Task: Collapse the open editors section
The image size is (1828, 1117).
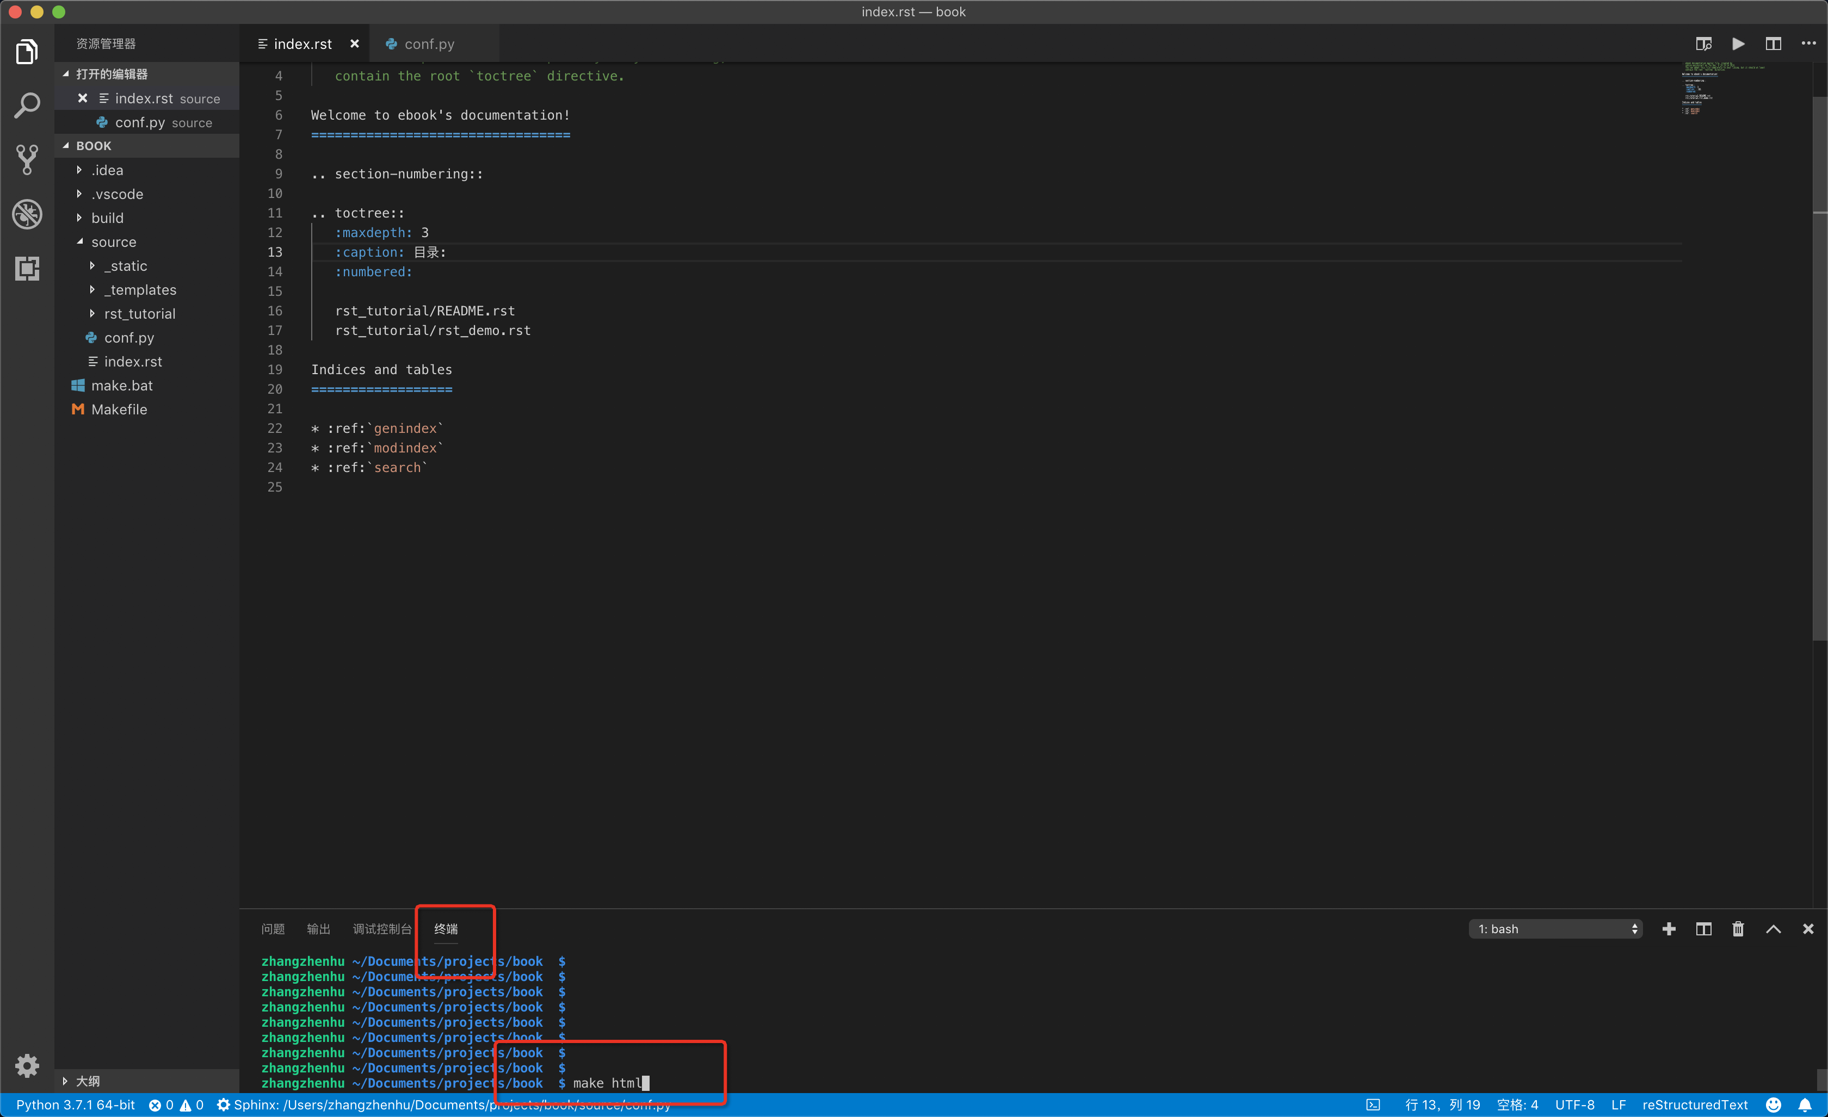Action: coord(146,74)
